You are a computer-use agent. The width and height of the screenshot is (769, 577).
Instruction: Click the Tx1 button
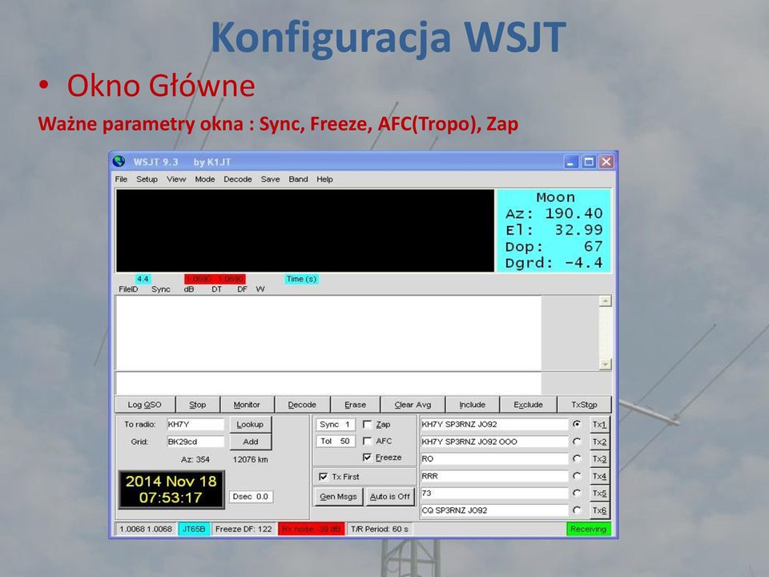tap(599, 425)
